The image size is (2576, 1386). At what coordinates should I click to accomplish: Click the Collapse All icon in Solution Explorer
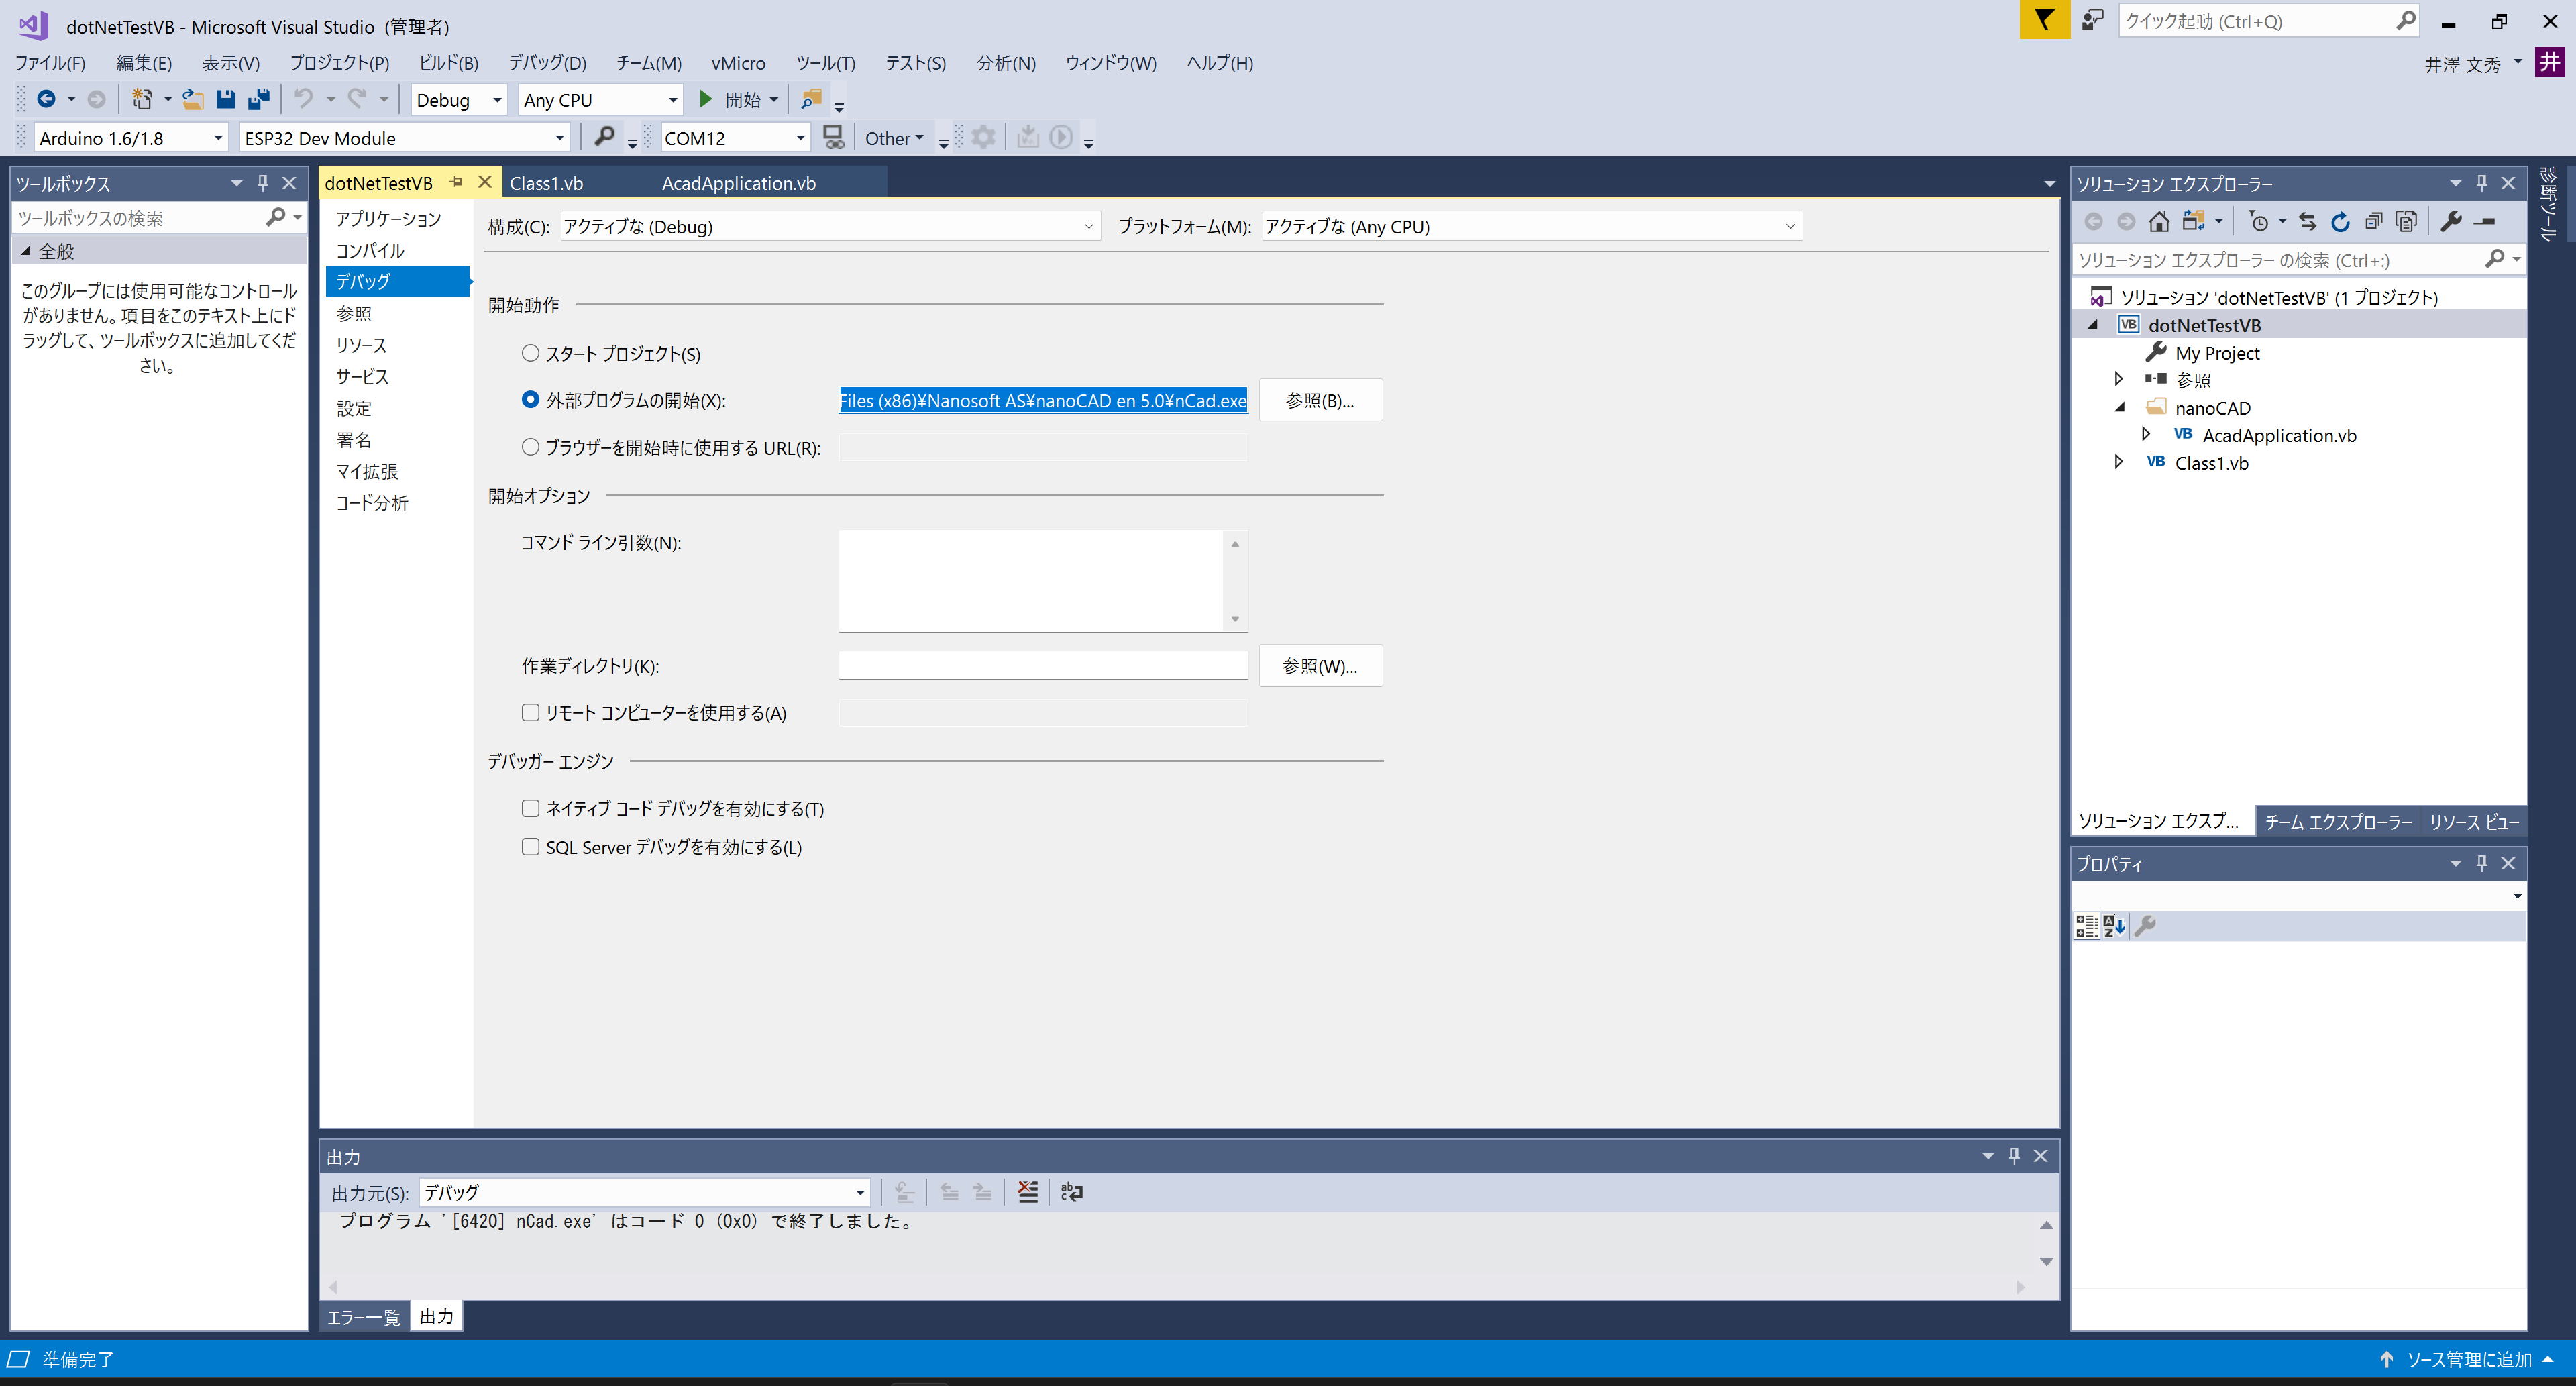2374,222
